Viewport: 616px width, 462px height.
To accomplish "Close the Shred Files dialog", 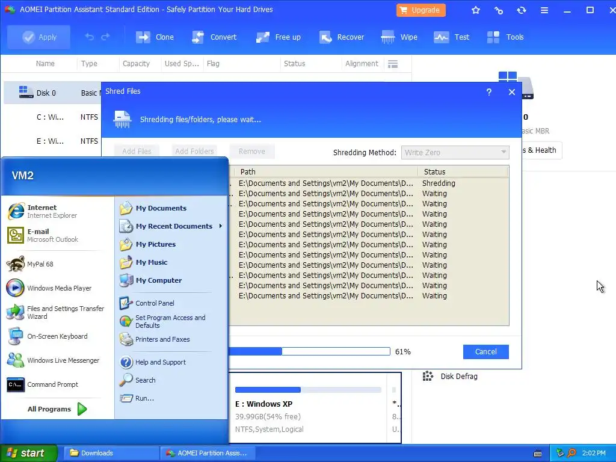I will (x=511, y=92).
